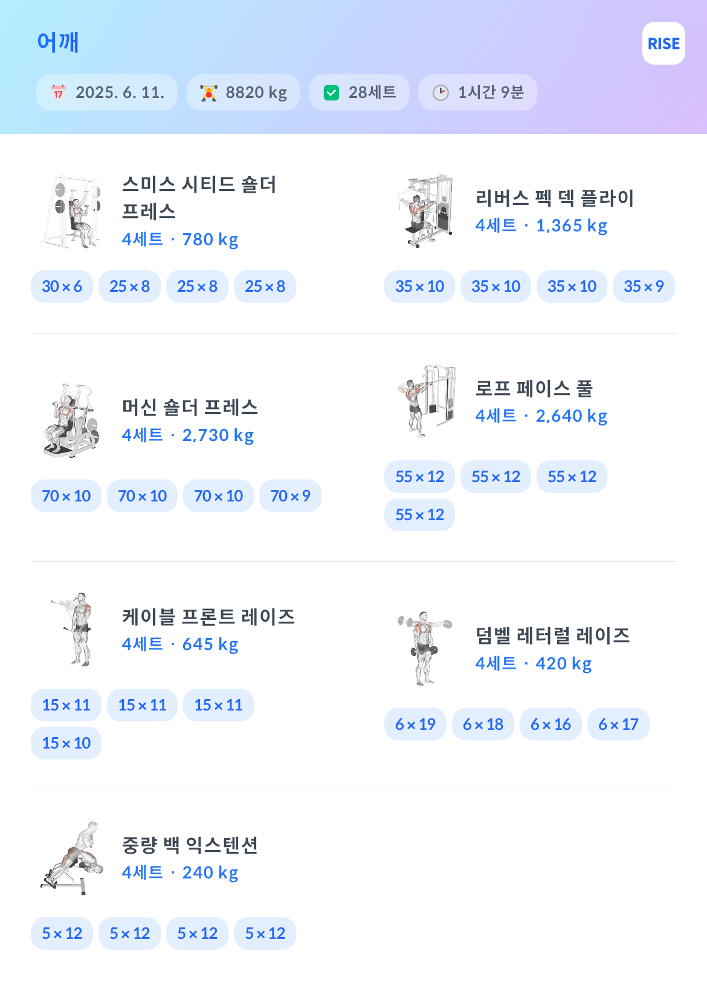Click the 4세트 · 240 kg summary
707x986 pixels.
pyautogui.click(x=180, y=872)
